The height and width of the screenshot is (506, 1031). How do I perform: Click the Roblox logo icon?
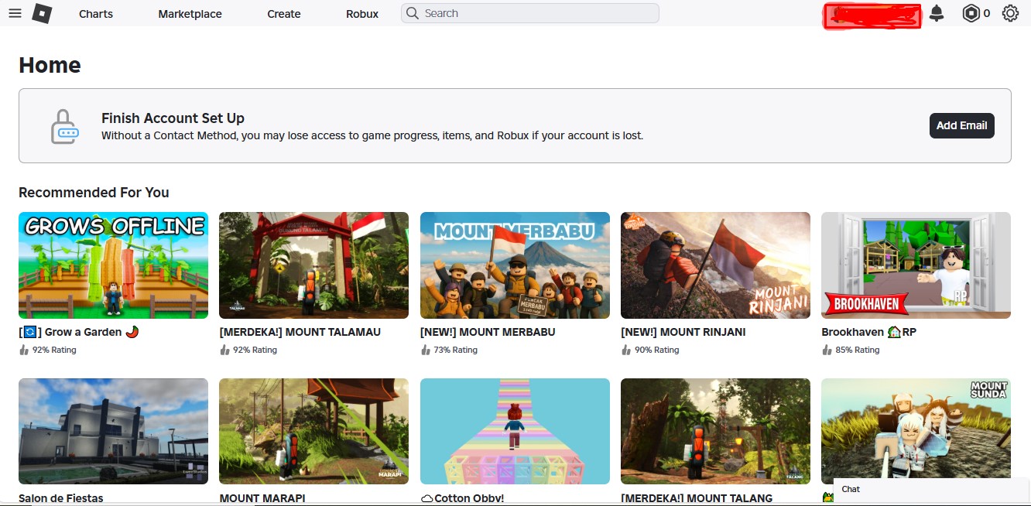[42, 13]
